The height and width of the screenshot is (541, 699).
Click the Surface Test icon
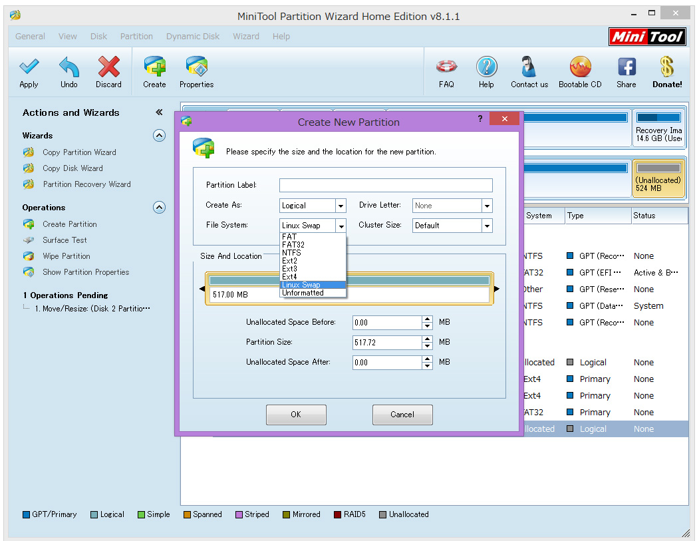pyautogui.click(x=29, y=240)
